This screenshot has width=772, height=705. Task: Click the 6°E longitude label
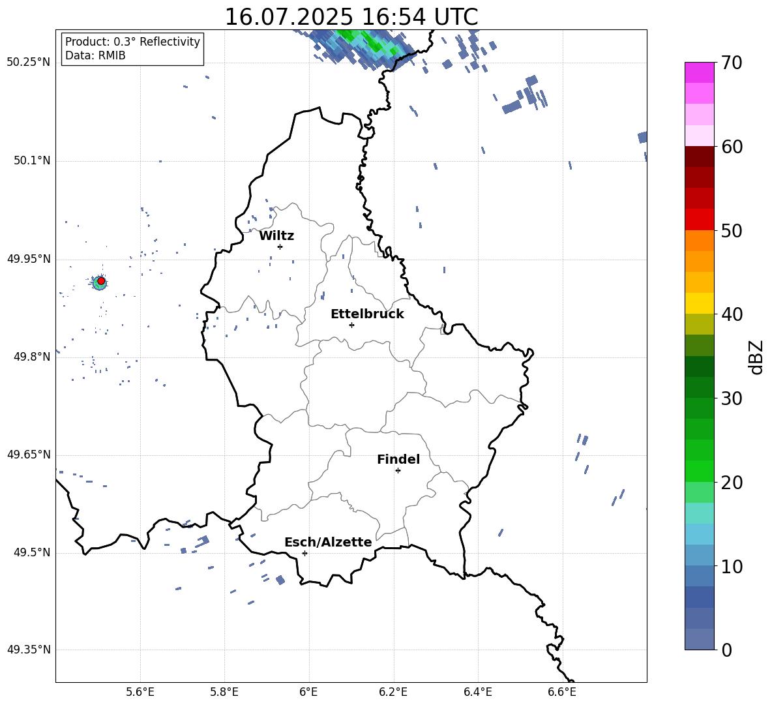308,692
